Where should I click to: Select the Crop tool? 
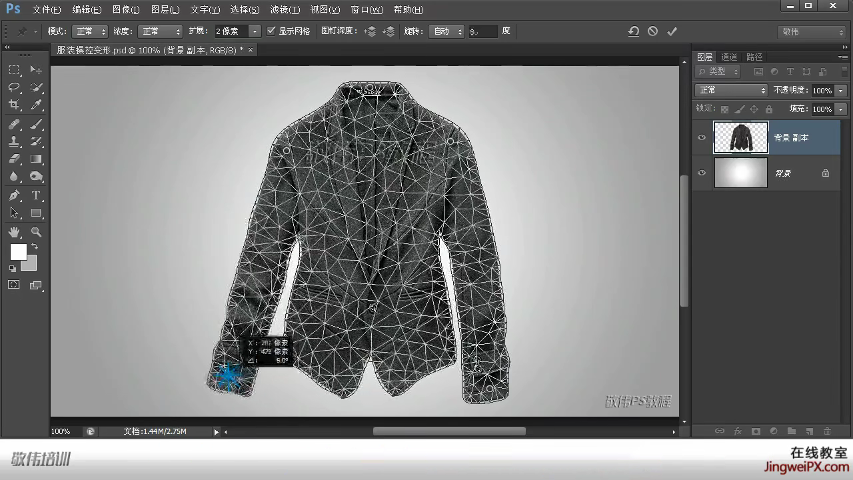click(x=14, y=105)
